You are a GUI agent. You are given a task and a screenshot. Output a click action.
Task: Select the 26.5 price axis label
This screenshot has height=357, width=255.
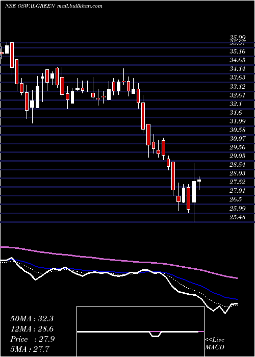click(236, 200)
